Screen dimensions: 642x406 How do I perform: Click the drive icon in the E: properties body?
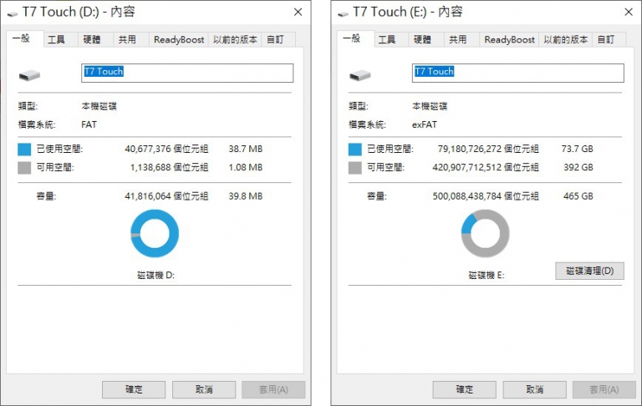pos(360,75)
